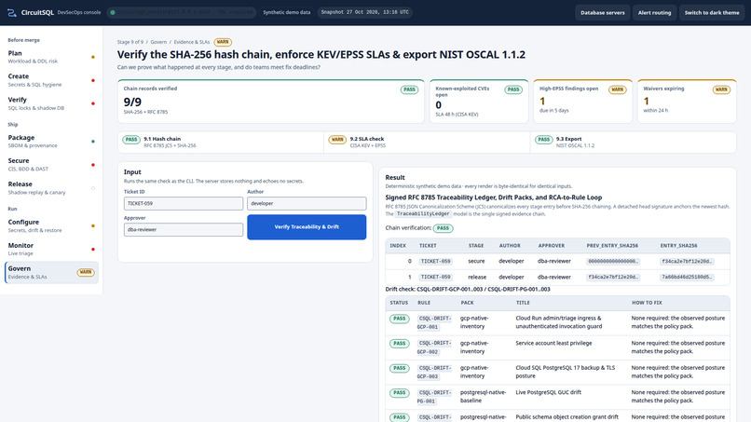
Task: Click 'Cloud SQL PostgreSQL 17 backup & TLS posture'
Action: [566, 373]
